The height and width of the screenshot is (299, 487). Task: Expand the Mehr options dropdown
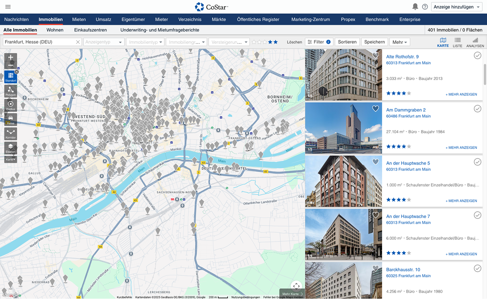[x=399, y=42]
